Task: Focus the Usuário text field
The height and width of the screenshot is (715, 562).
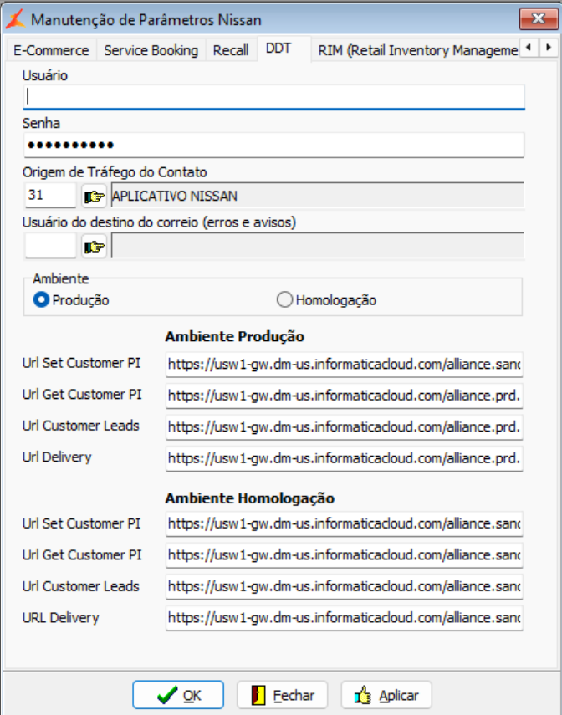Action: (274, 97)
